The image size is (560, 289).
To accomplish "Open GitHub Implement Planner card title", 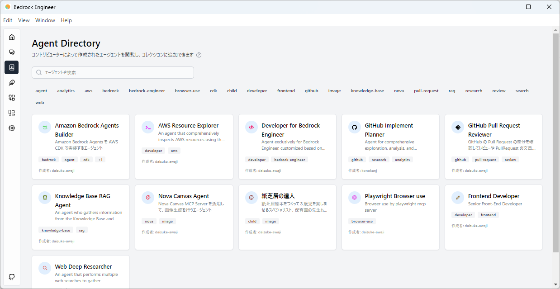I will pos(389,130).
